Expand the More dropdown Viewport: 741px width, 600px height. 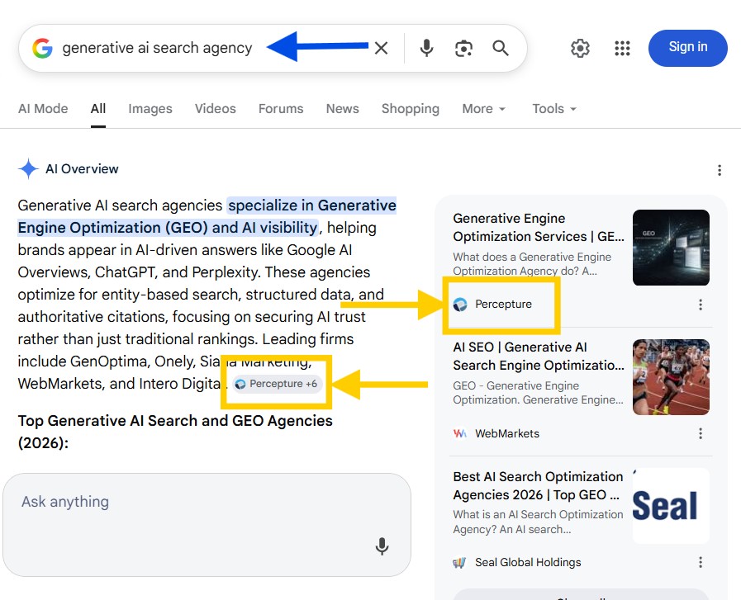484,109
